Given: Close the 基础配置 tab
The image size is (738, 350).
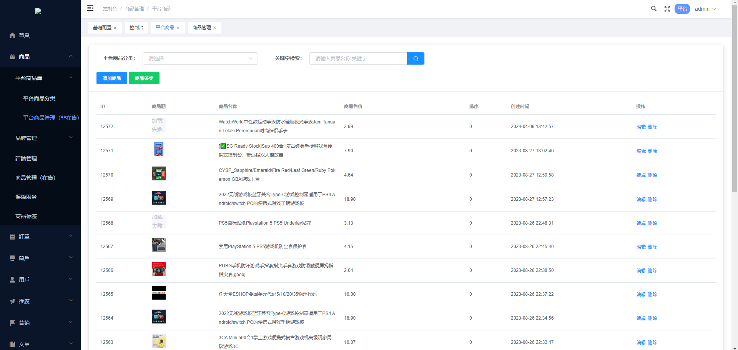Looking at the screenshot, I should tap(115, 28).
